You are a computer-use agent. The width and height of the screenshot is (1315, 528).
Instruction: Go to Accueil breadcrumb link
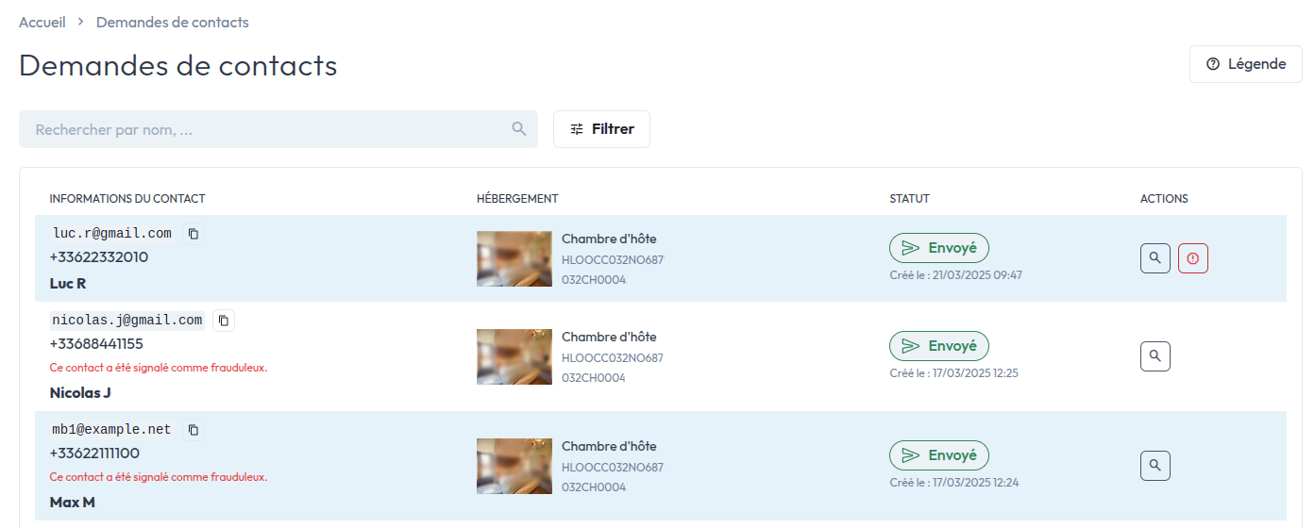click(42, 22)
